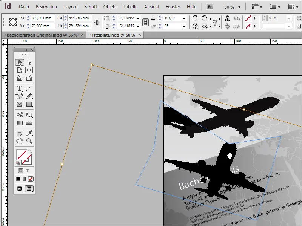Select the Content Placer tool
The width and height of the screenshot is (302, 226).
click(x=29, y=78)
